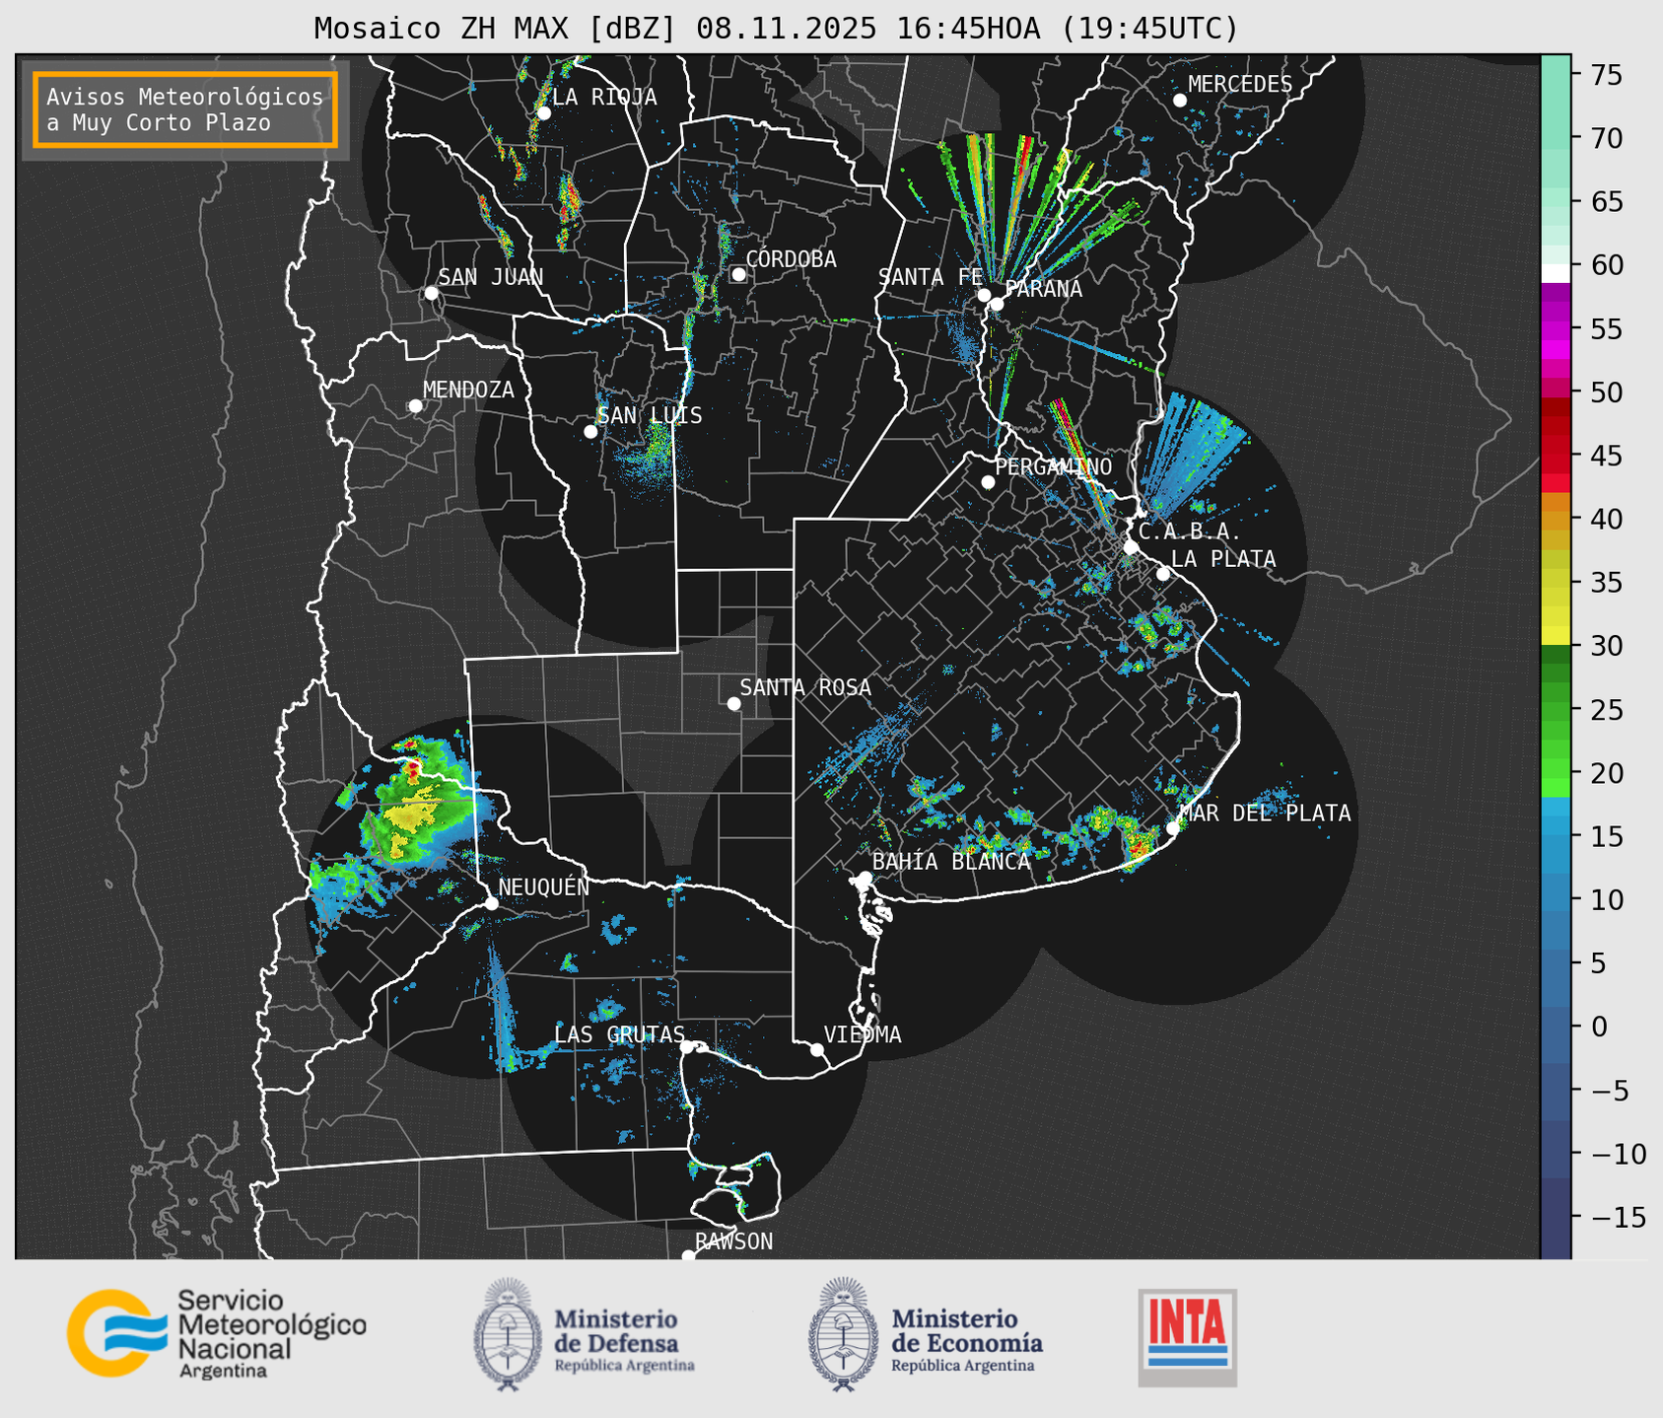Select the Santa Rosa city marker dot
The height and width of the screenshot is (1418, 1663).
point(733,703)
